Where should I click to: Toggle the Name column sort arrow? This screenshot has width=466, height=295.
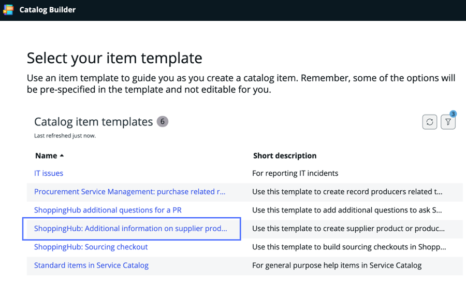62,156
